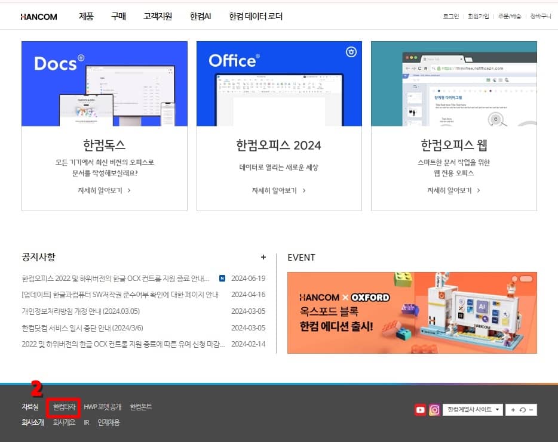Open the highlighted 한컴타자 footer link
The width and height of the screenshot is (558, 442).
[x=63, y=406]
